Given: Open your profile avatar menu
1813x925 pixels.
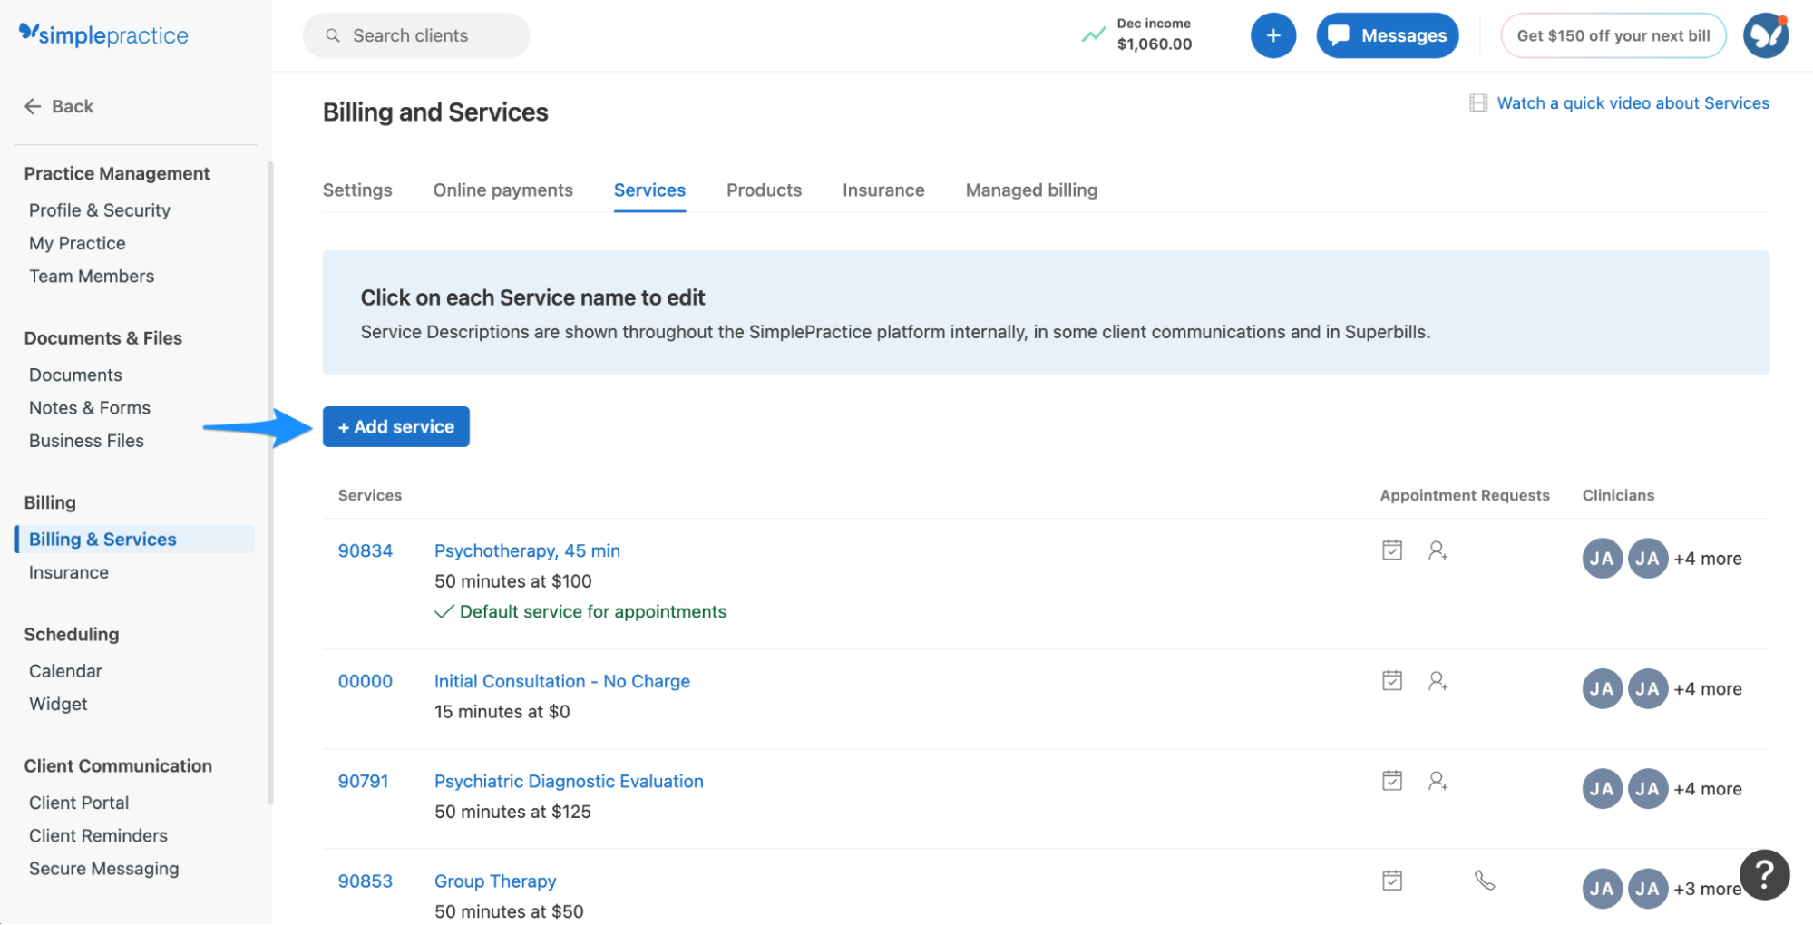Looking at the screenshot, I should 1765,35.
